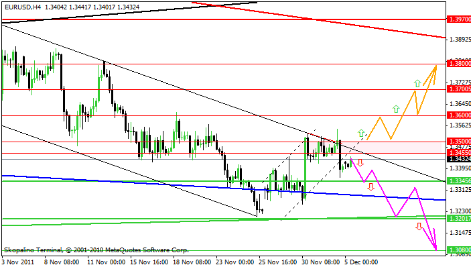Select the 1.3970 red price label
The height and width of the screenshot is (267, 471).
459,19
